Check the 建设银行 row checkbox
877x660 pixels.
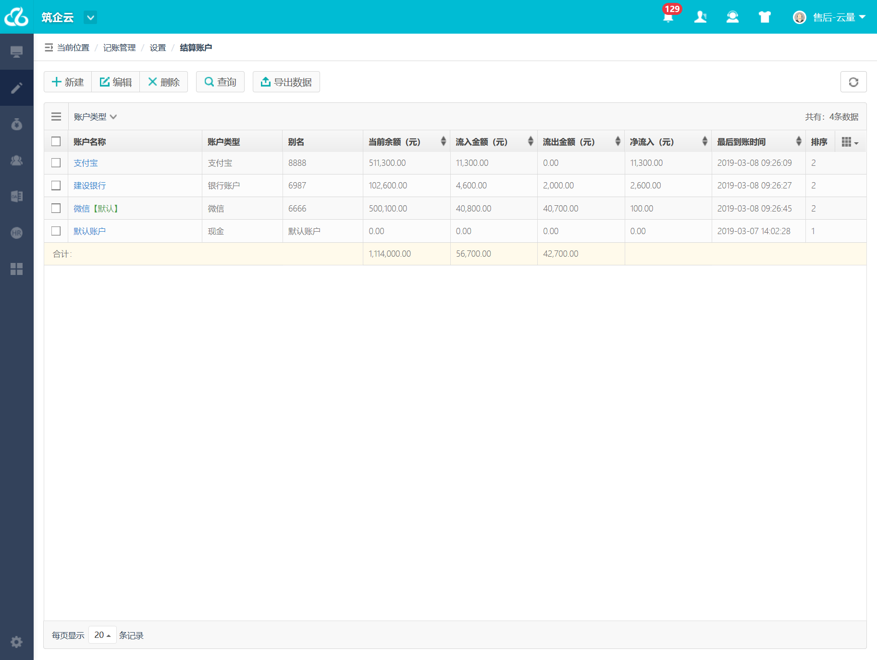click(56, 186)
